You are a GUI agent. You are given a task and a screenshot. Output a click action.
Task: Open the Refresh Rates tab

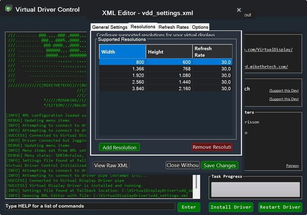tap(173, 27)
